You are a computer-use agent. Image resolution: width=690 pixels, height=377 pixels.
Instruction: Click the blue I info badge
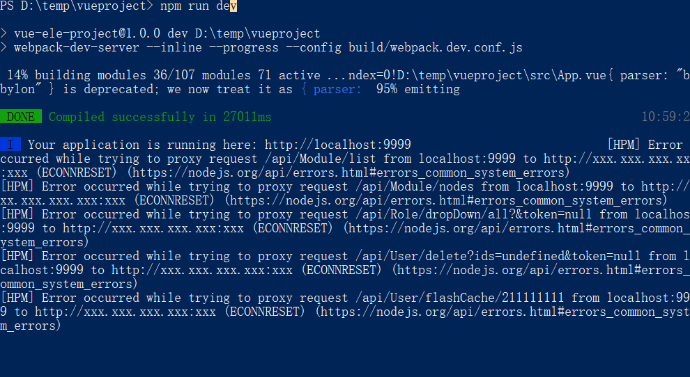(x=10, y=145)
